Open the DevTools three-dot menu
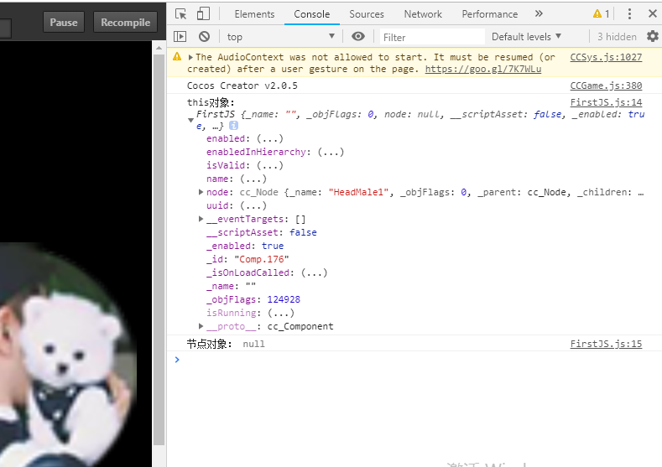The width and height of the screenshot is (662, 467). [629, 14]
